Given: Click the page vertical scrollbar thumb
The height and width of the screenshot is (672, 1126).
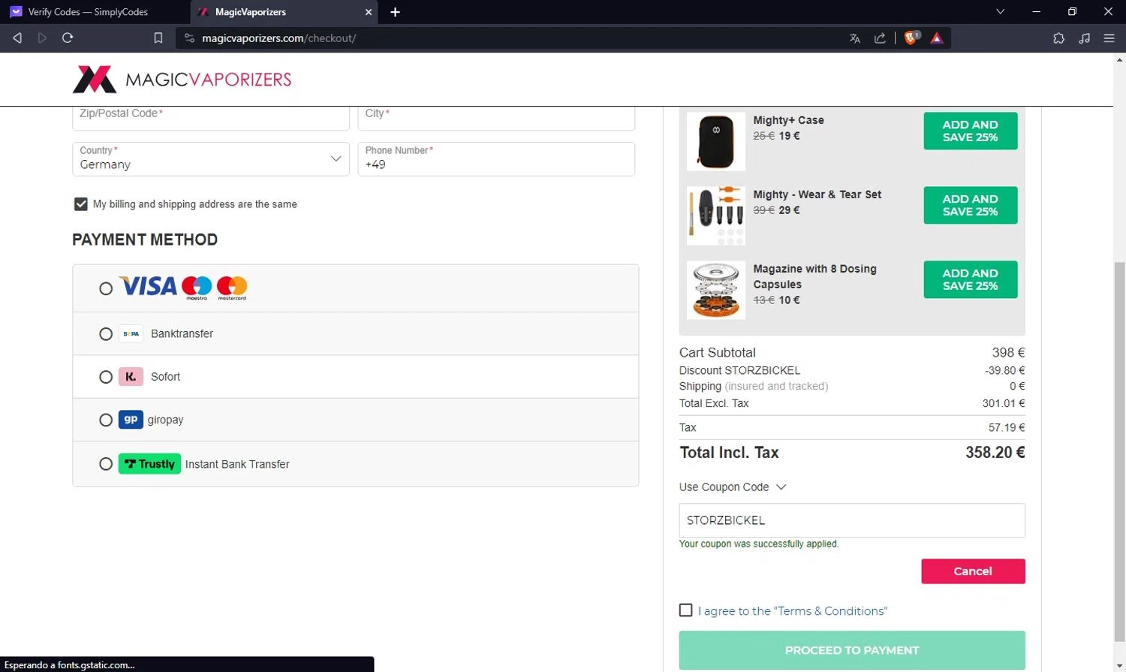Looking at the screenshot, I should click(x=1119, y=454).
